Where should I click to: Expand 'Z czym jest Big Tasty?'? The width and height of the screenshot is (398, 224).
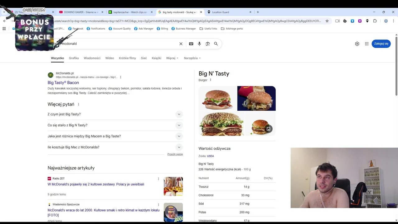pos(115,114)
